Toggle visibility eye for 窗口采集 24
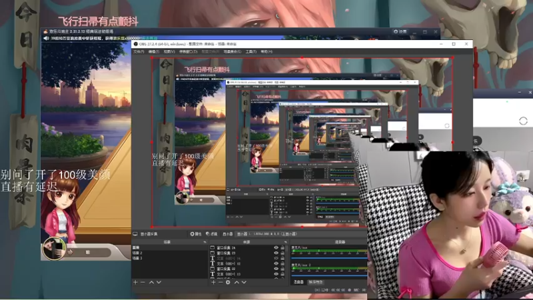The width and height of the screenshot is (533, 300). click(x=276, y=247)
